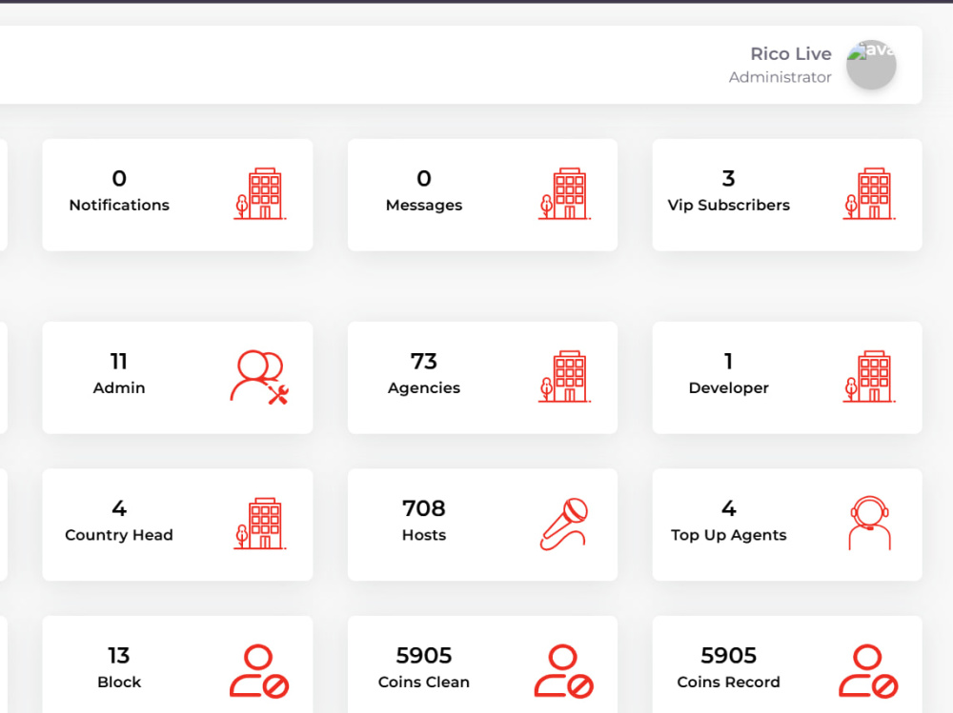Select the Top Up Agents label
This screenshot has width=953, height=713.
coord(729,535)
